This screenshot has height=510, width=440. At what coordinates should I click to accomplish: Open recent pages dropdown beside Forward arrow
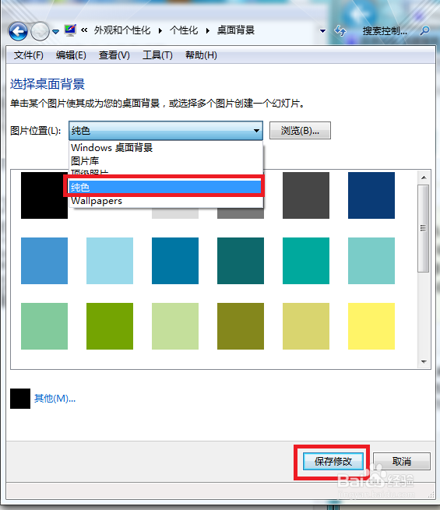pyautogui.click(x=55, y=32)
